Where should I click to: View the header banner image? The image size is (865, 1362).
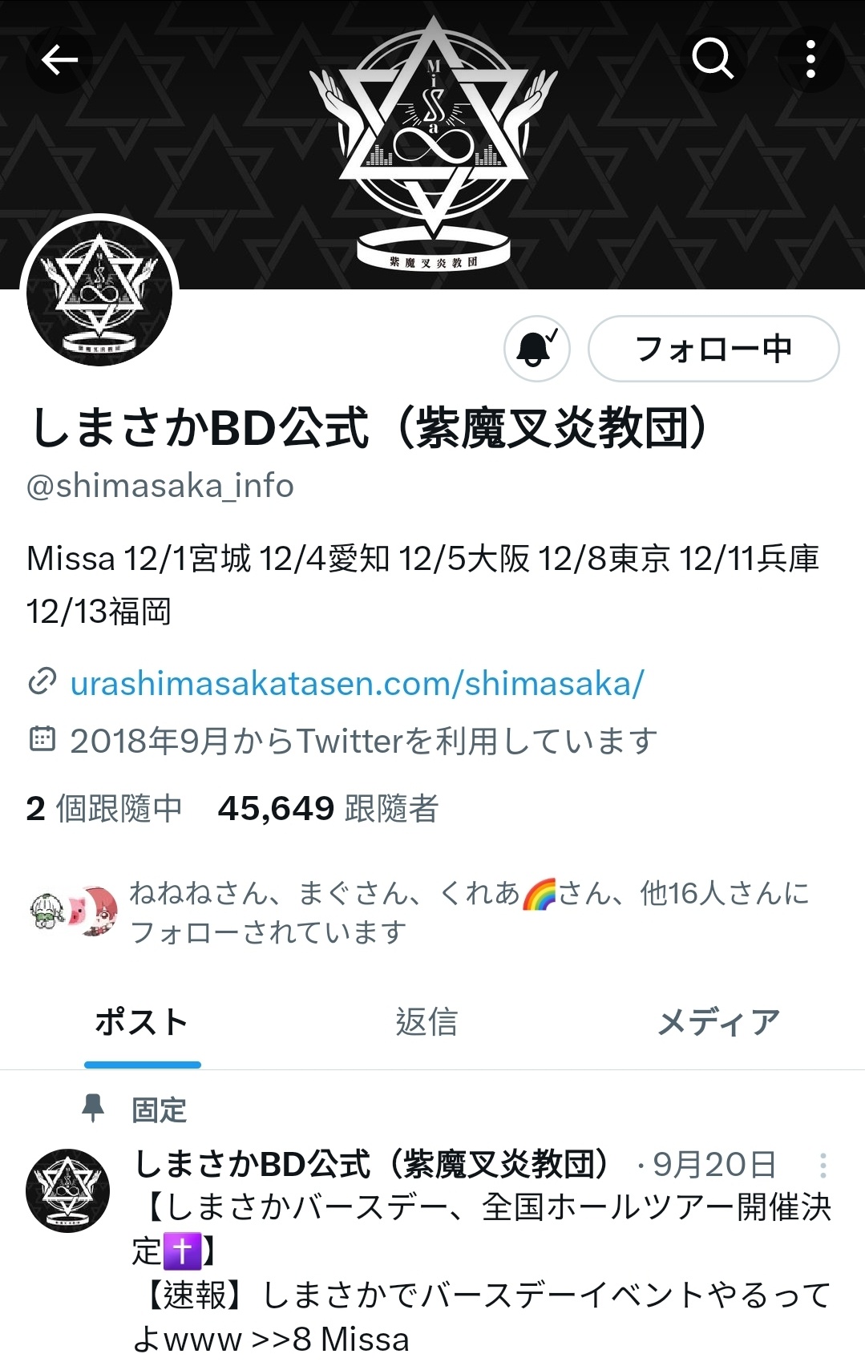point(433,144)
